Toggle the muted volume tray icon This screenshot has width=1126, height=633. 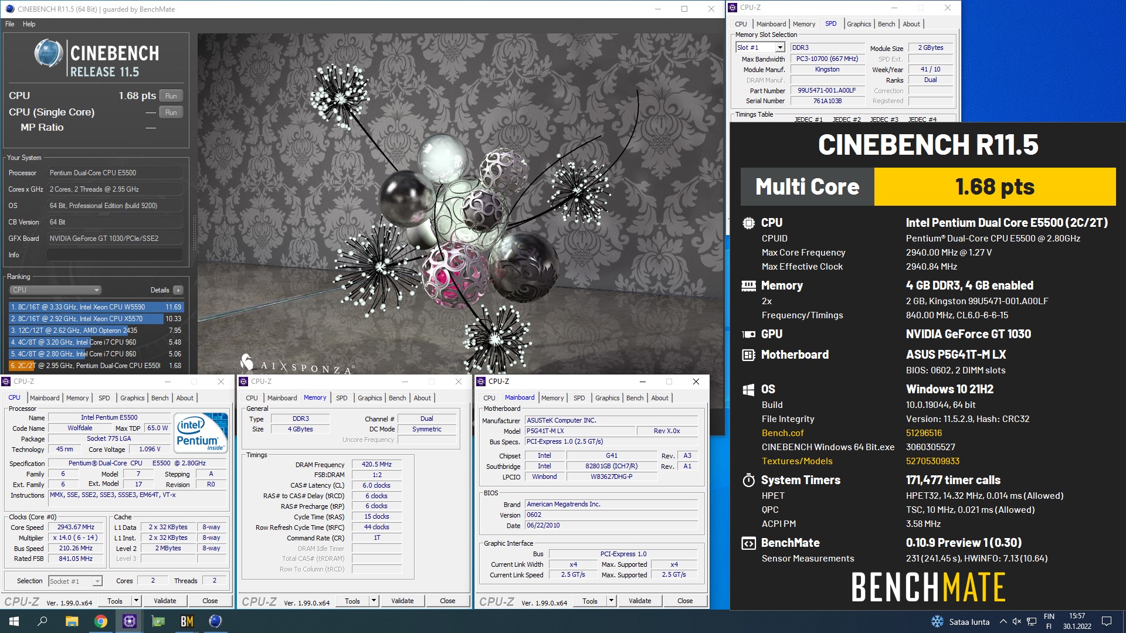pos(1017,622)
